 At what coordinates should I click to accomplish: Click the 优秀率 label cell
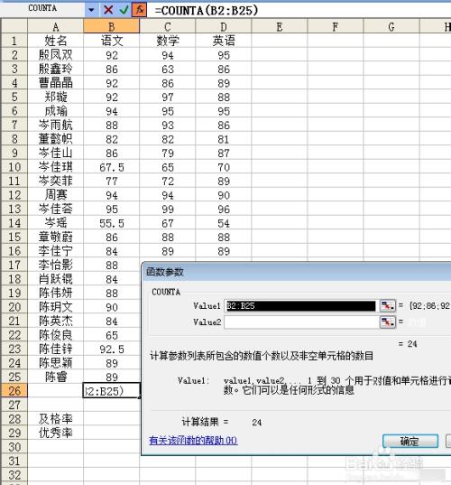click(56, 433)
